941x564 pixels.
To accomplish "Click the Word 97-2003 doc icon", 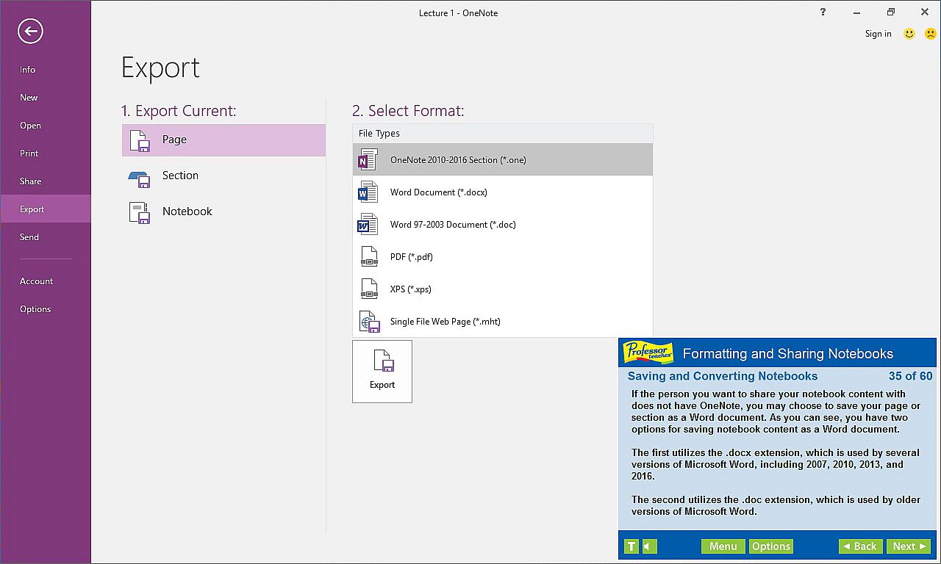I will click(x=368, y=225).
